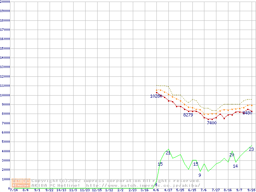This screenshot has height=192, width=256.
Task: Click the green count label 20
Action: pos(232,155)
